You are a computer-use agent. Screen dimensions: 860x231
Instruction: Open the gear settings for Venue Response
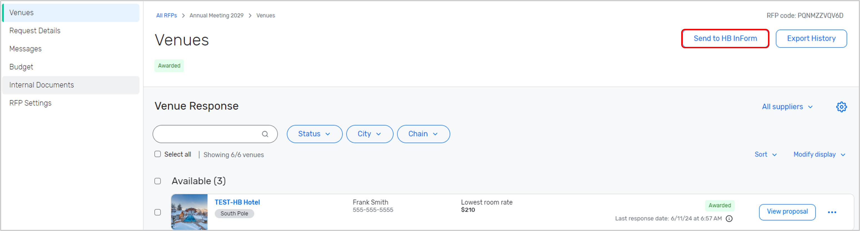[841, 107]
